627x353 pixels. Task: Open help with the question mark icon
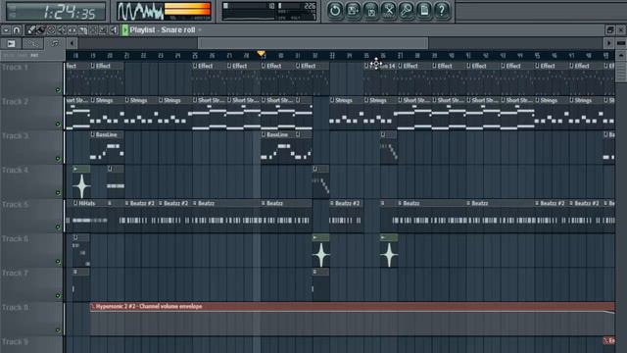[442, 11]
